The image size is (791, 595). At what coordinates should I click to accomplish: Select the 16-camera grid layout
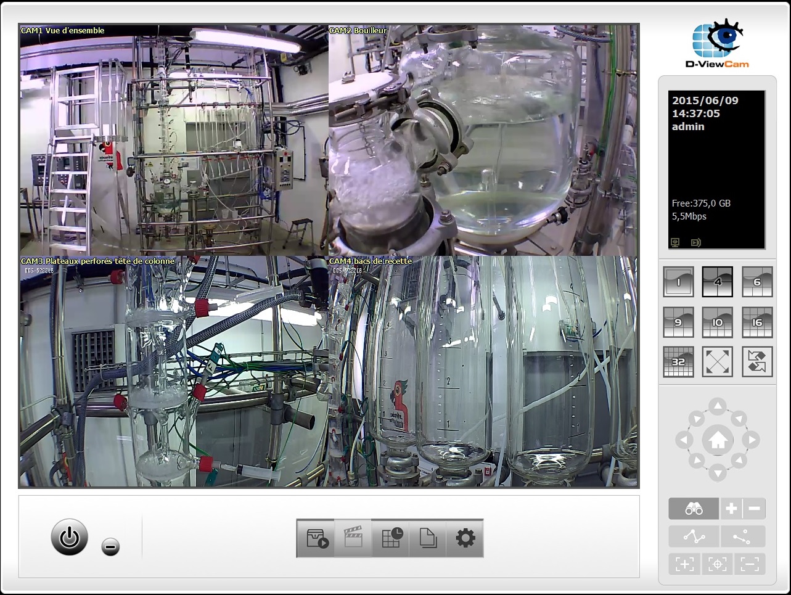click(x=756, y=322)
